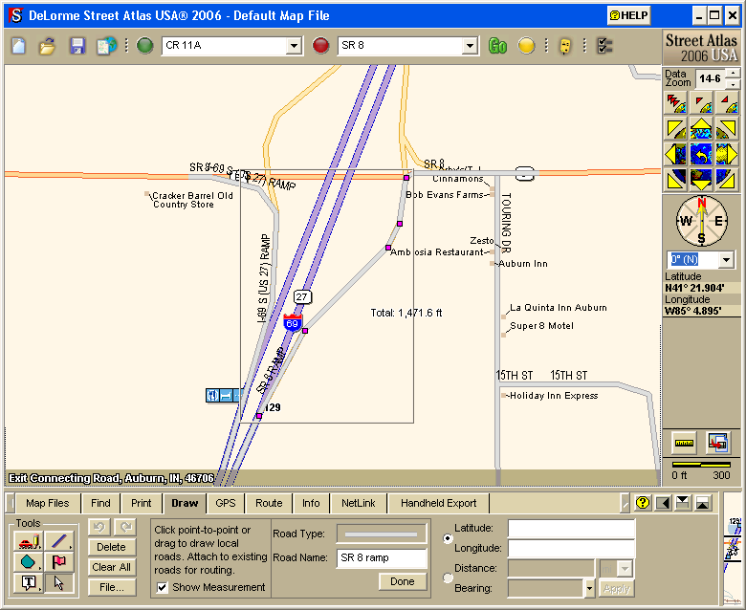Click the Clear All button
This screenshot has height=610, width=746.
pyautogui.click(x=111, y=567)
